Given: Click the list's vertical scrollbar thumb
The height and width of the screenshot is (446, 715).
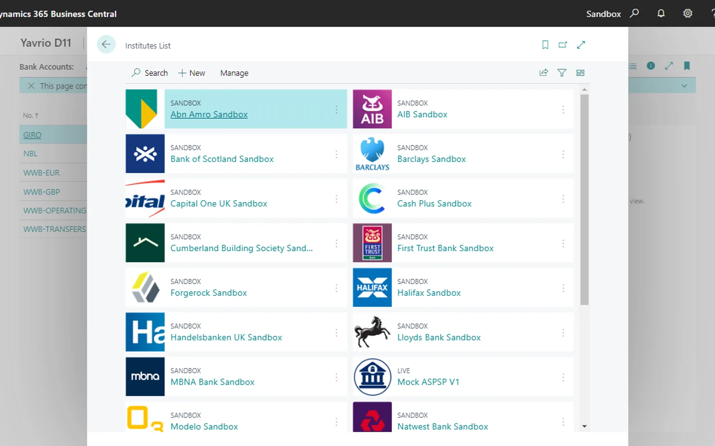Looking at the screenshot, I should pos(585,199).
